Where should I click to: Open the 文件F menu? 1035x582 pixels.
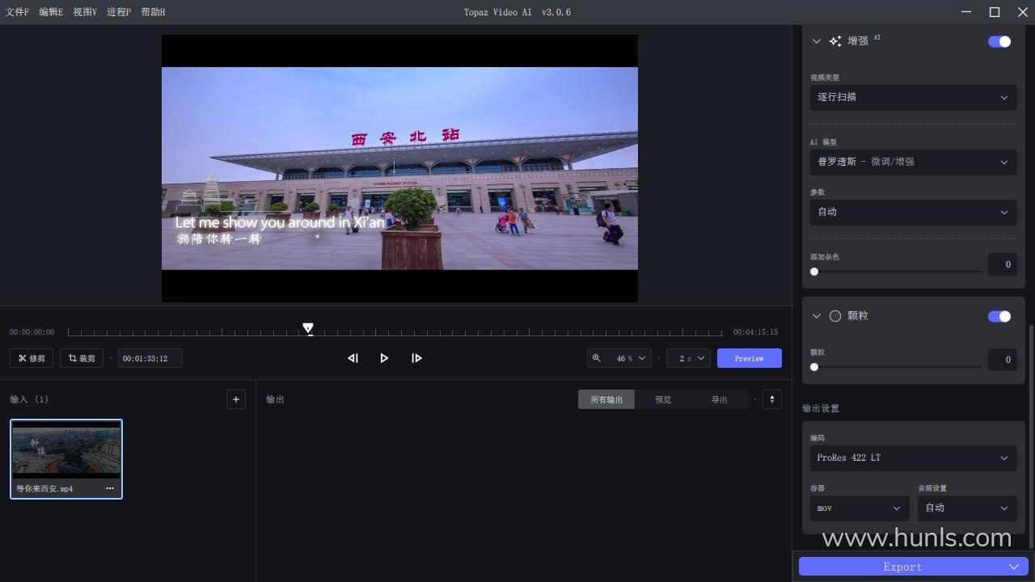coord(17,12)
